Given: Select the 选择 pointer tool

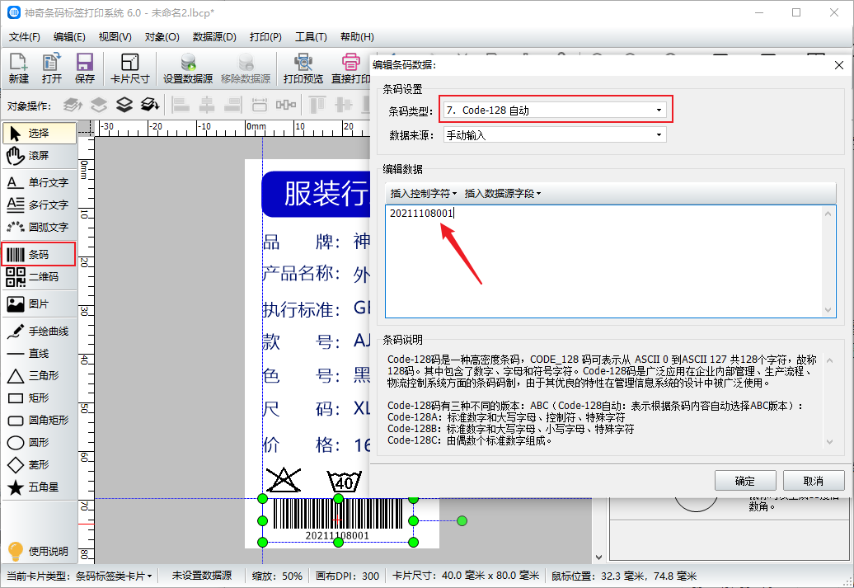Looking at the screenshot, I should click(40, 133).
